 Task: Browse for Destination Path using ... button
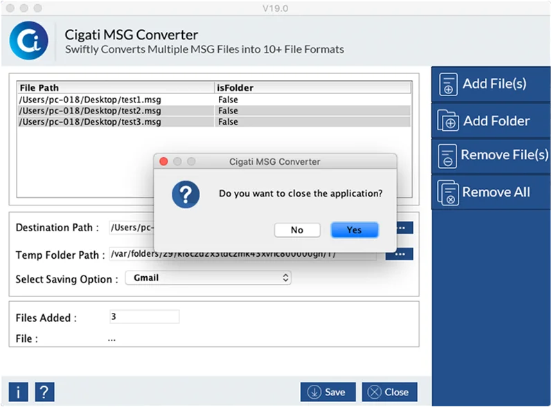pyautogui.click(x=404, y=228)
